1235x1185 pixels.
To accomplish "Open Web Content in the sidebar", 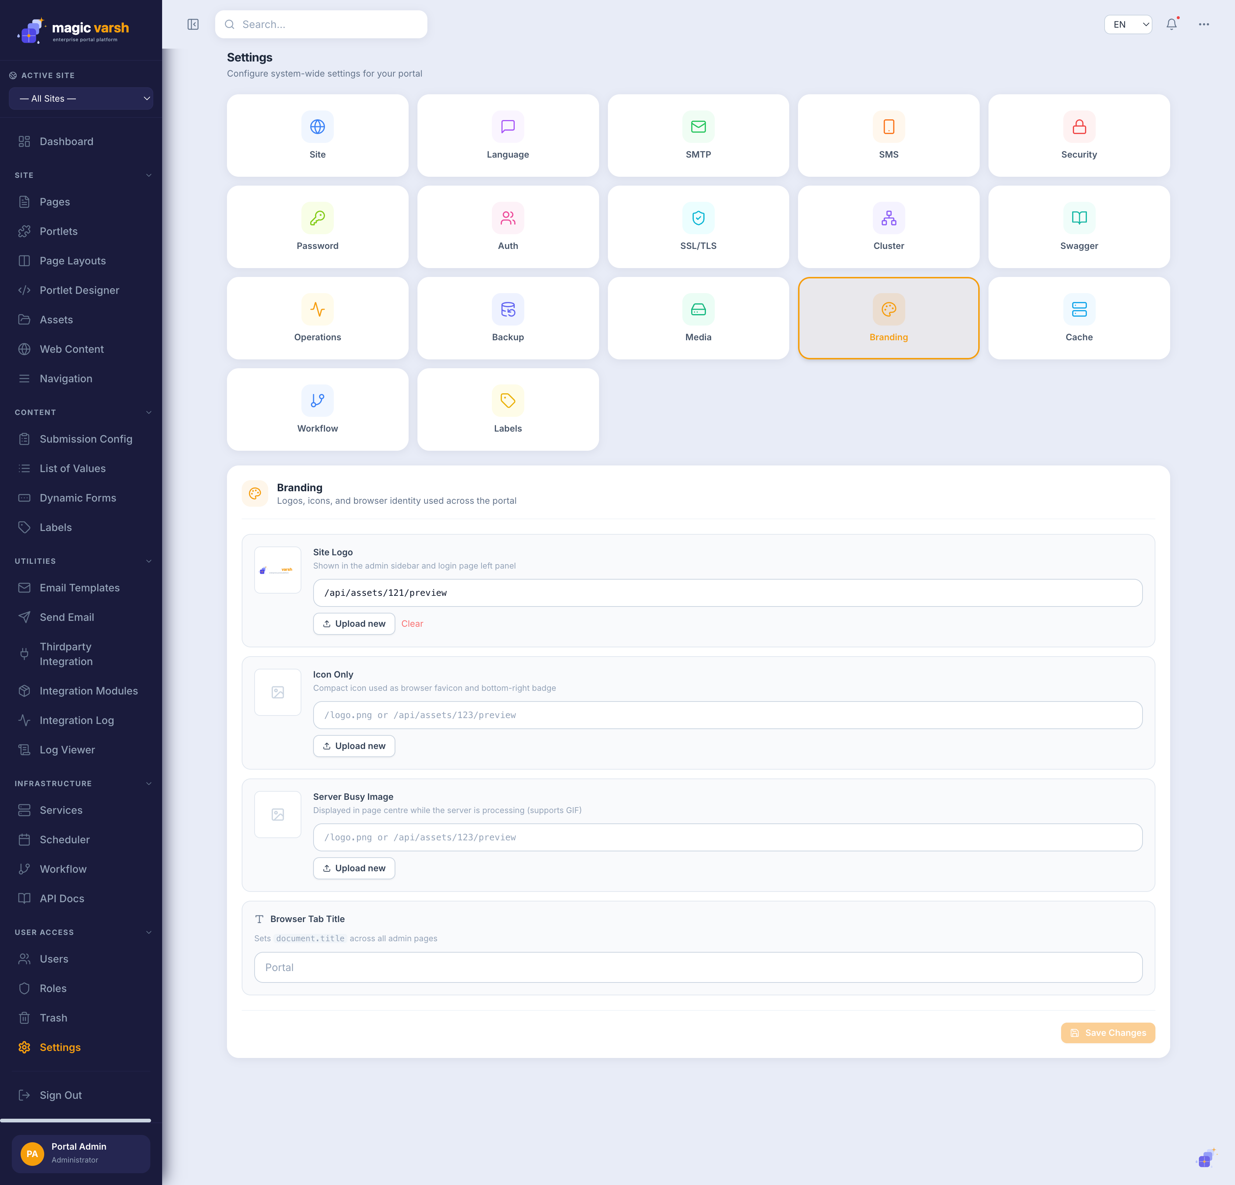I will tap(81, 349).
